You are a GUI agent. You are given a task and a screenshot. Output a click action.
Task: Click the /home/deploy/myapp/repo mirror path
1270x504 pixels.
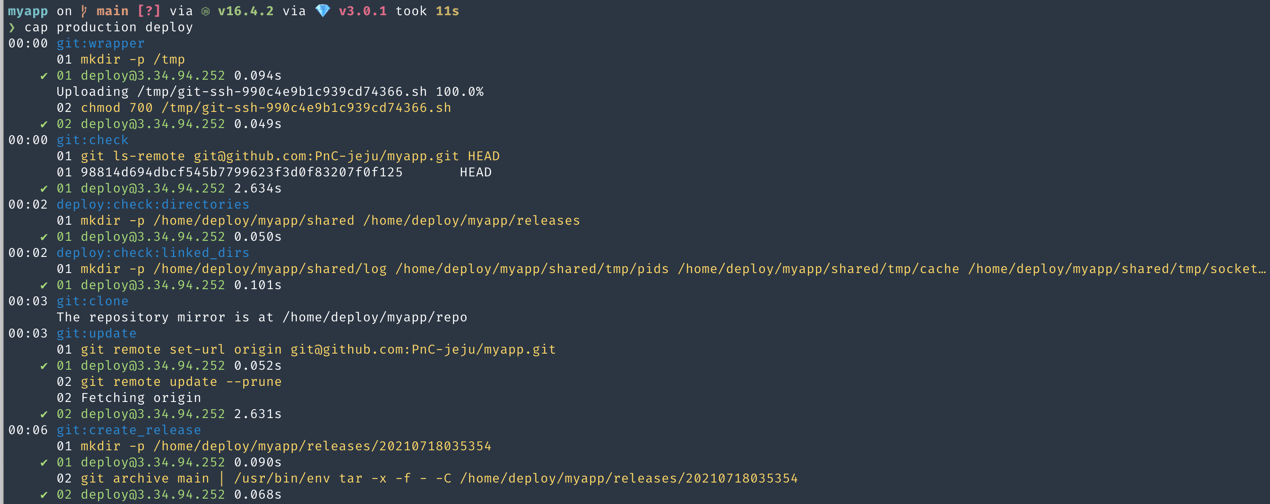pos(375,317)
